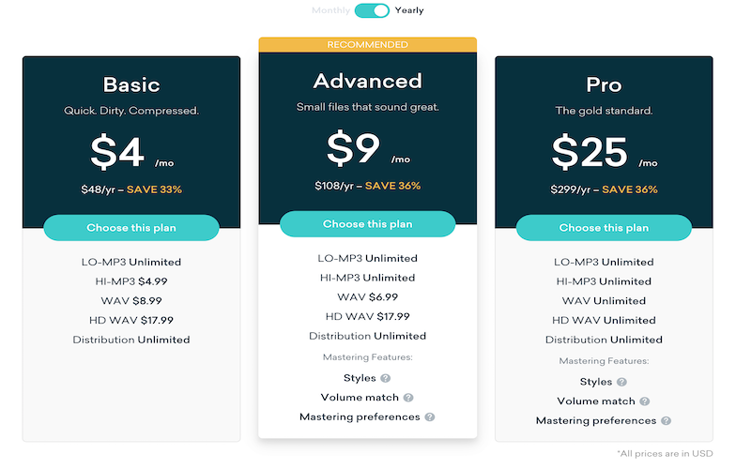Open help icon for Mastering preferences in Pro plan
The height and width of the screenshot is (469, 751).
[667, 420]
